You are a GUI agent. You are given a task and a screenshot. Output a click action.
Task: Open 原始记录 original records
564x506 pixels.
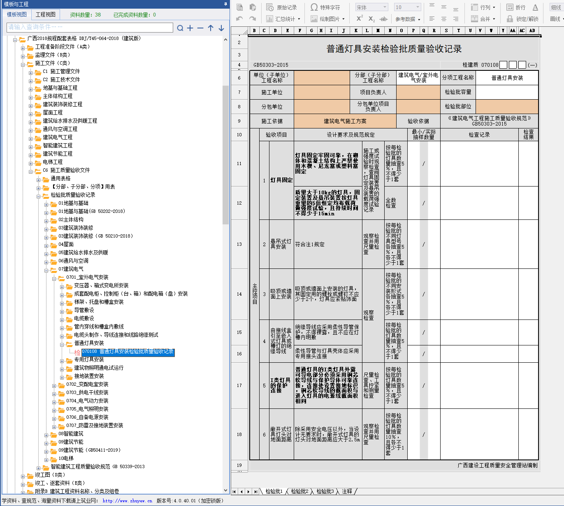pos(282,7)
